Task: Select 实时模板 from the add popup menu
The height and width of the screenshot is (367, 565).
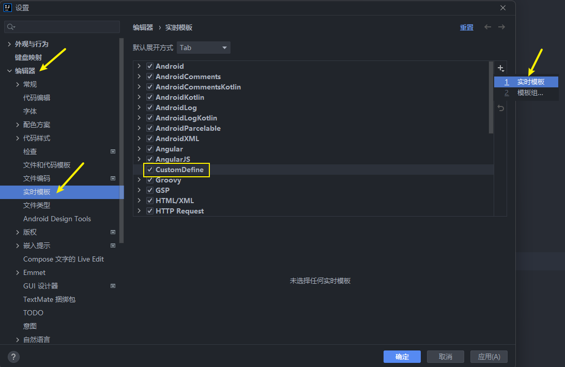Action: coord(530,82)
